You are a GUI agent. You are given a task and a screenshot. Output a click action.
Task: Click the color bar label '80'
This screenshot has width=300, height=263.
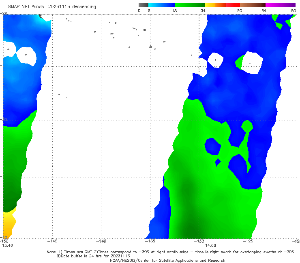(x=294, y=11)
